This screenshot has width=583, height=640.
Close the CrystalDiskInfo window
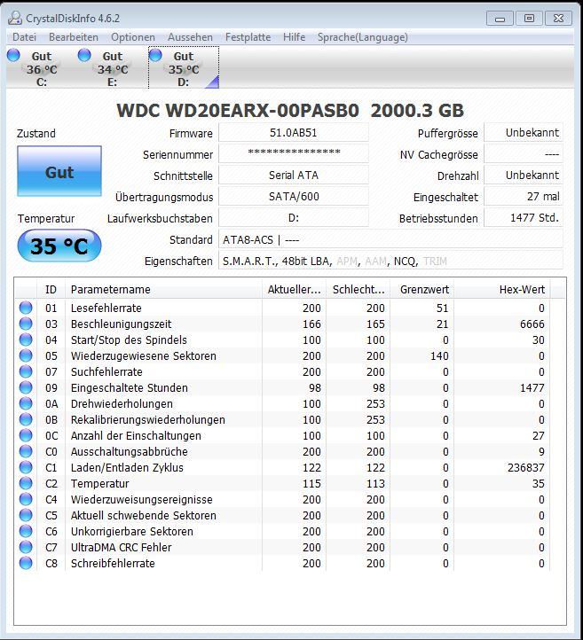pos(558,19)
